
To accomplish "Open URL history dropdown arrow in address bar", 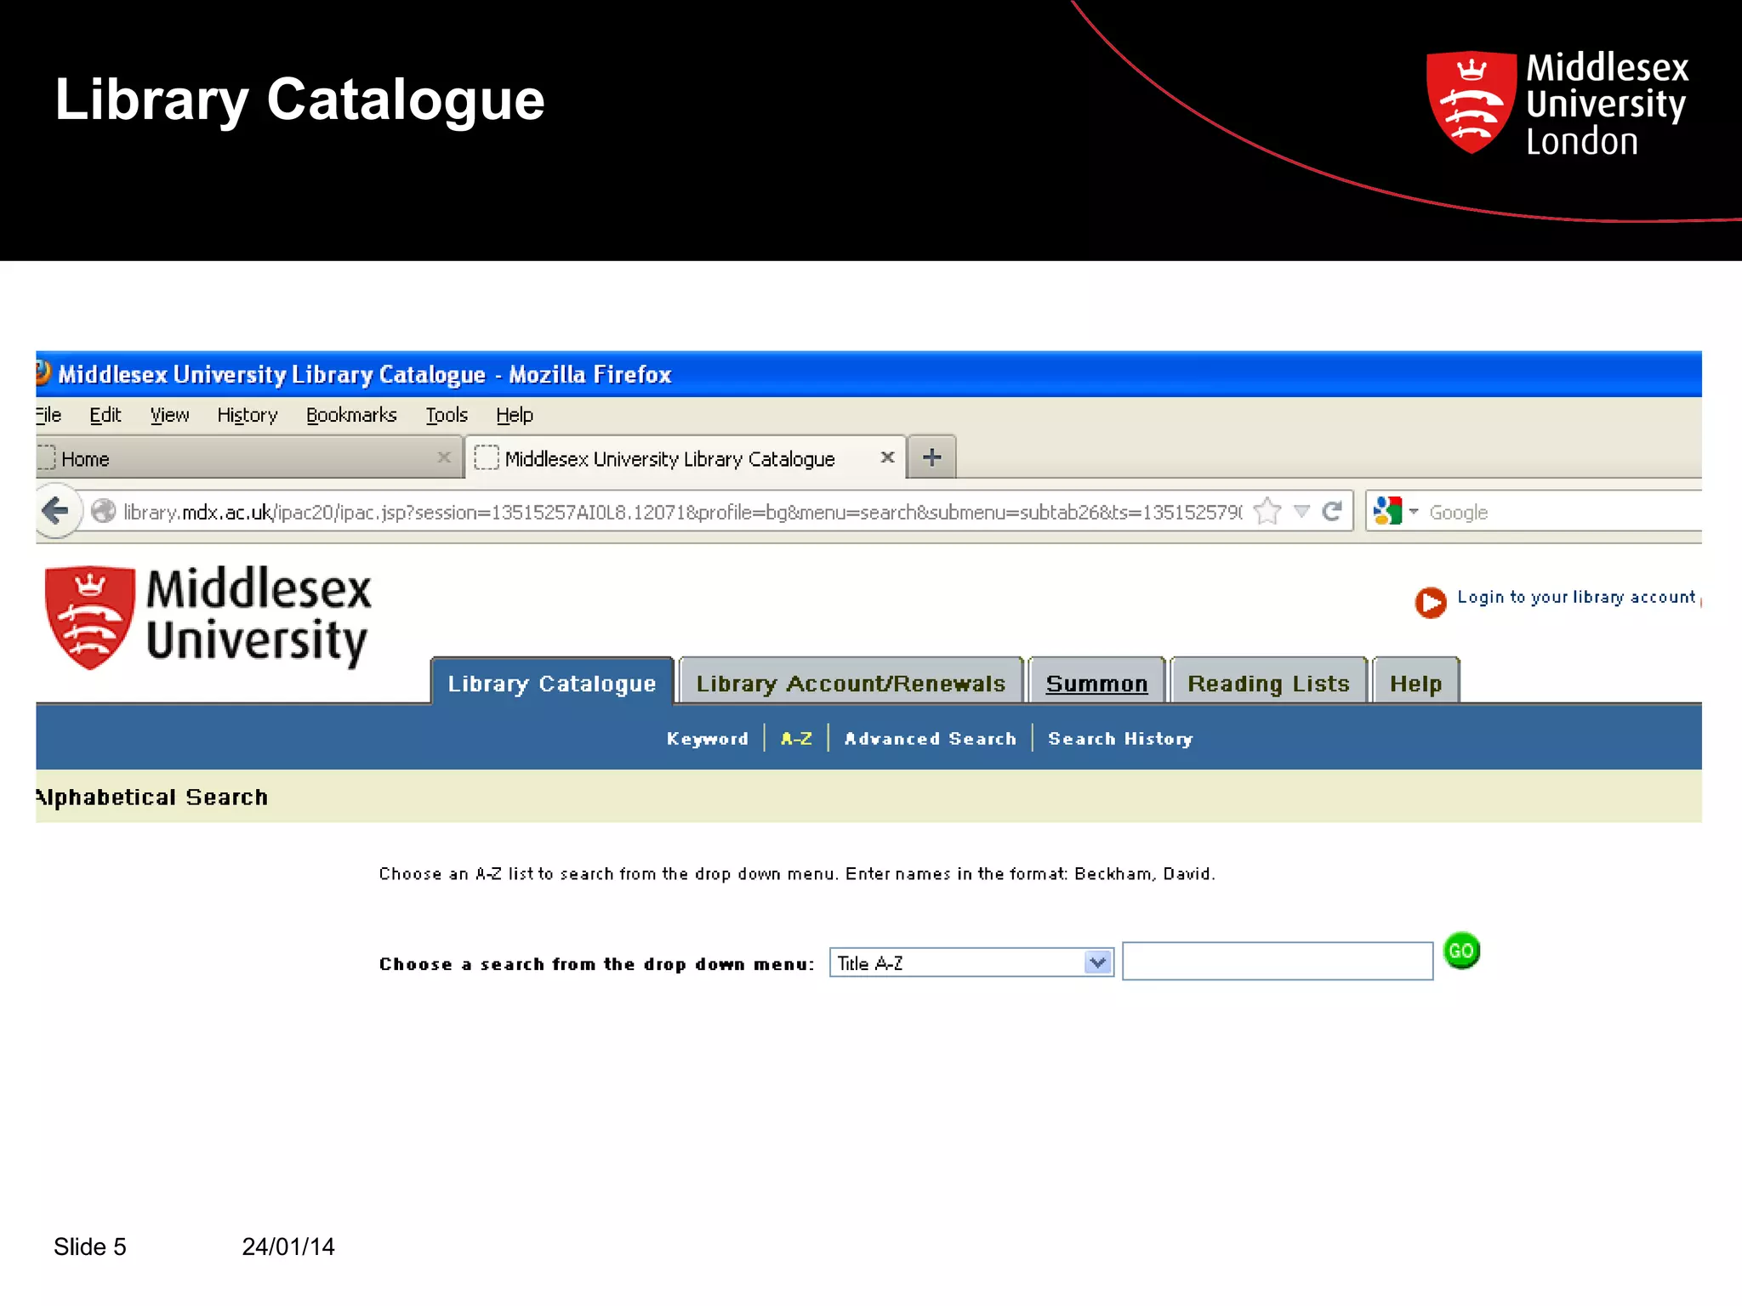I will coord(1301,512).
